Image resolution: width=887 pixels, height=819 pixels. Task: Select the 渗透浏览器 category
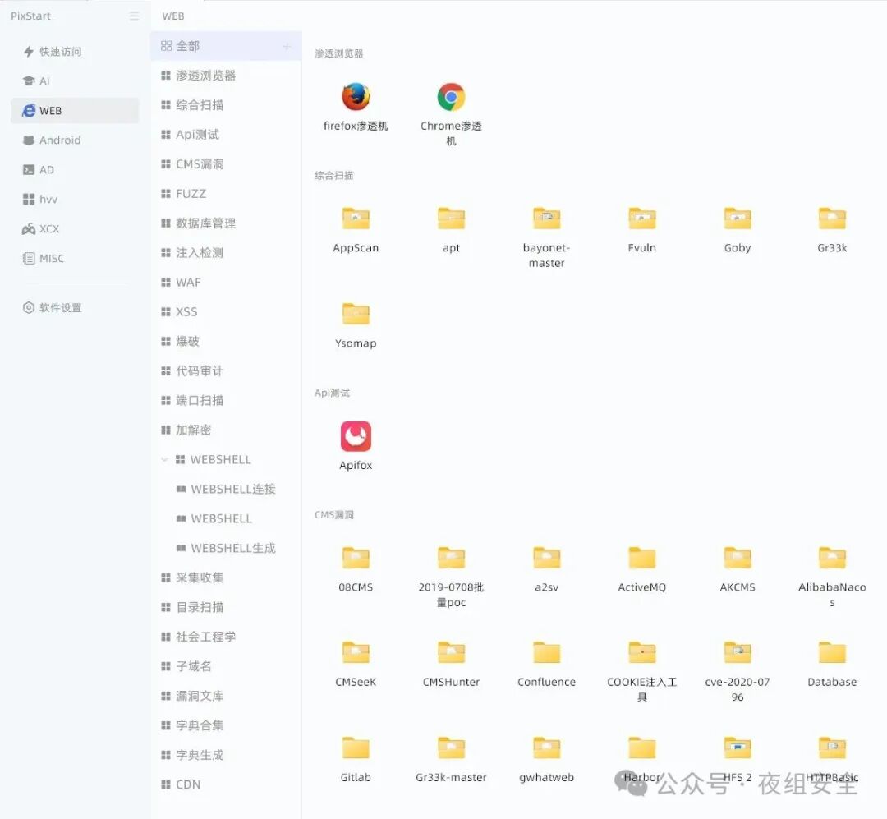pos(227,76)
